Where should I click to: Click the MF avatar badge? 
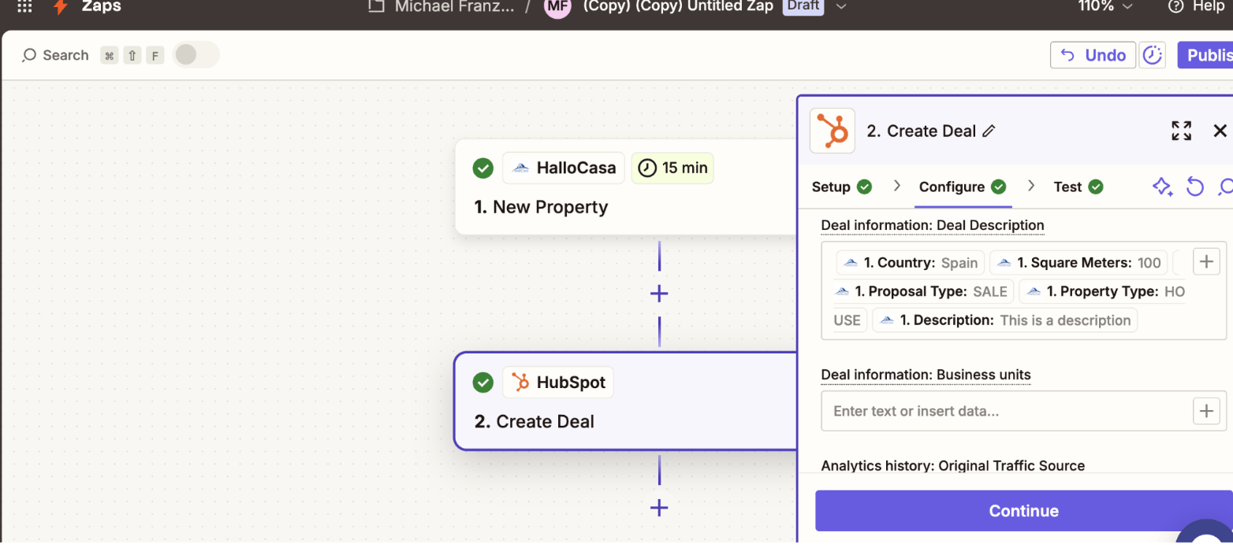(557, 7)
